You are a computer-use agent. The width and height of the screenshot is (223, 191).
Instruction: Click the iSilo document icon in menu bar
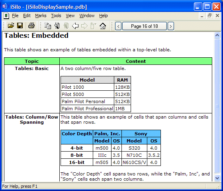tap(6, 16)
